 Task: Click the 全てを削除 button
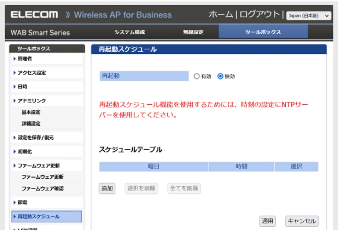(184, 188)
